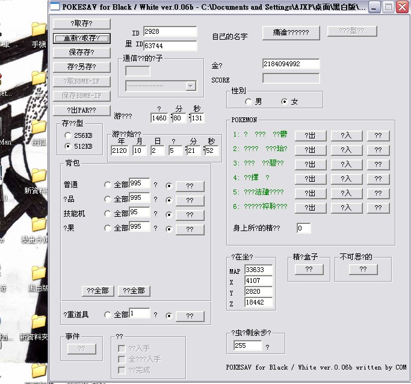Choose 男 gender radio button
The image size is (411, 384).
pyautogui.click(x=249, y=102)
